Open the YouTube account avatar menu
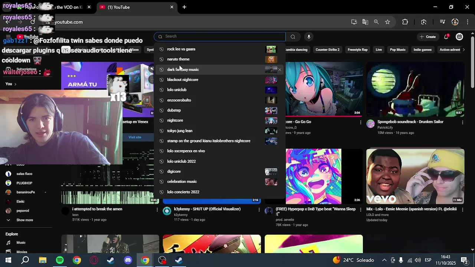475x267 pixels. coord(459,37)
